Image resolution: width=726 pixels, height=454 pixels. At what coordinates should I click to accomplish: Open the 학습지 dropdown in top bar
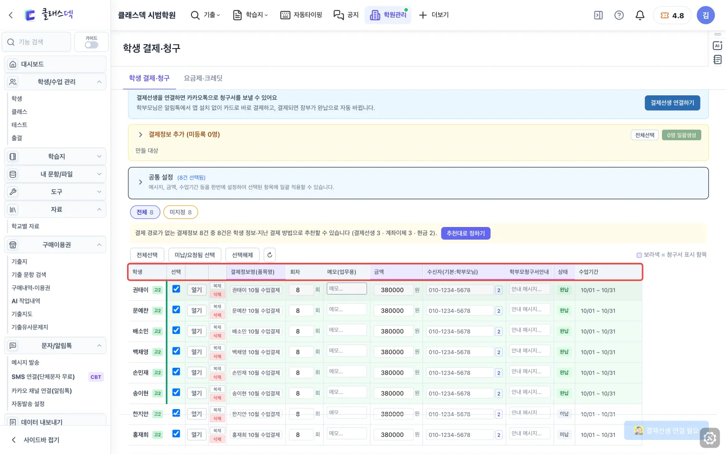point(250,15)
